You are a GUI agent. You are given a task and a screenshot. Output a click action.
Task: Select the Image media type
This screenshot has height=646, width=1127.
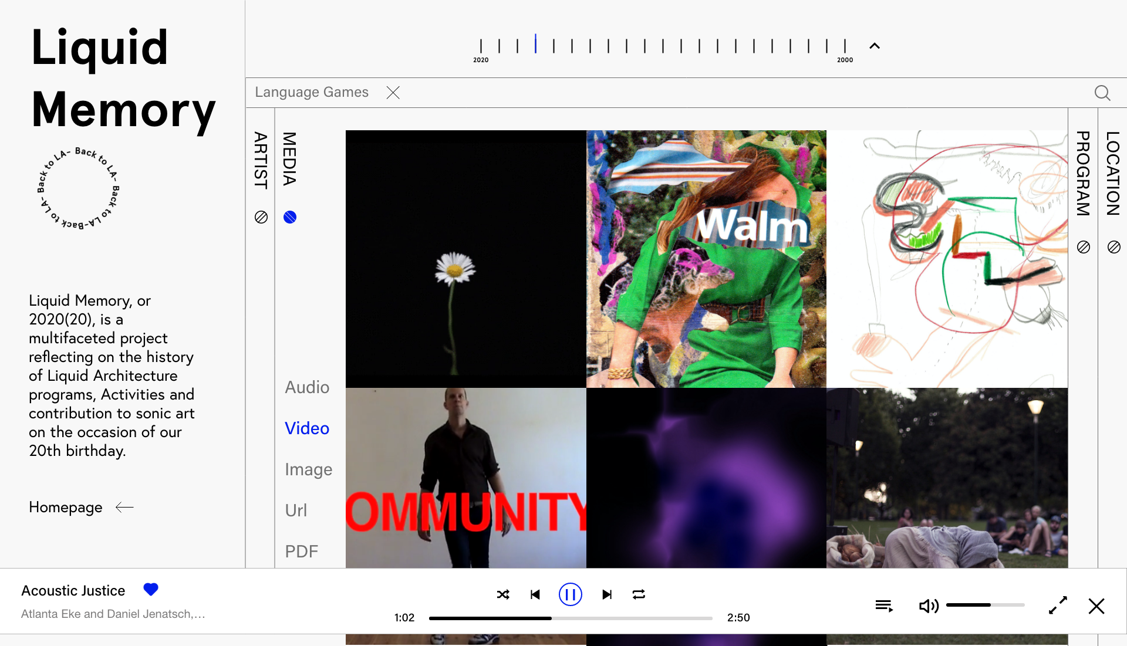click(308, 469)
